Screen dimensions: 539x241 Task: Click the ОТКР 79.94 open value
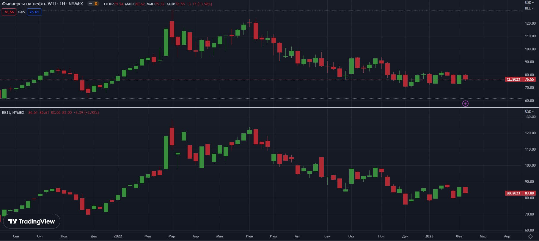click(114, 4)
